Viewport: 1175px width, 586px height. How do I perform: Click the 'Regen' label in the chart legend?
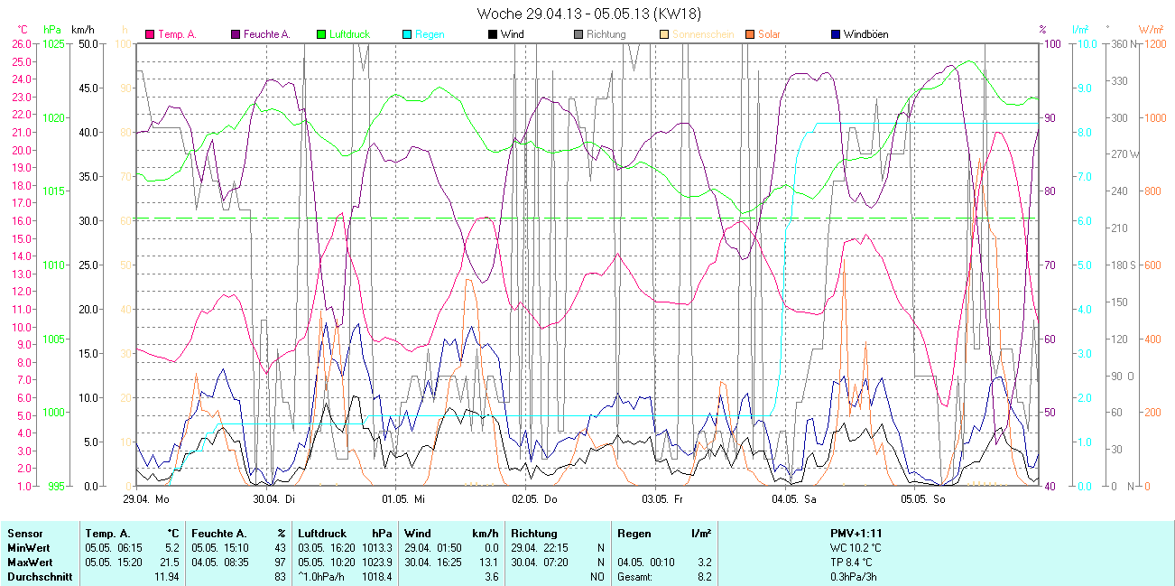[430, 34]
